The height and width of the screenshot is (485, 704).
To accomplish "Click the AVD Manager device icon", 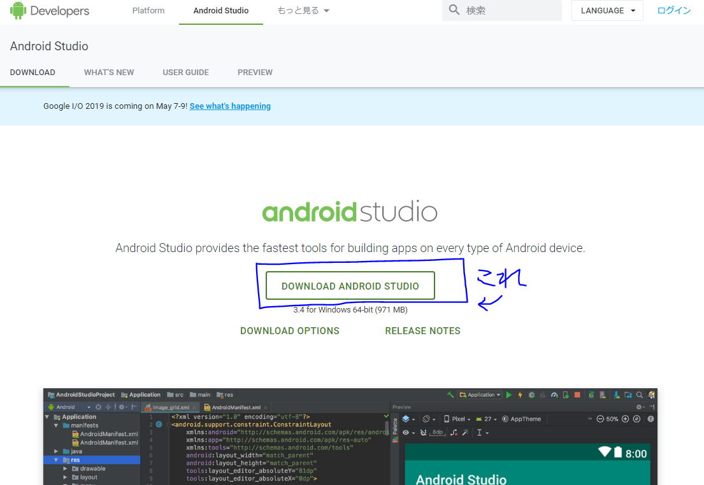I will click(603, 395).
